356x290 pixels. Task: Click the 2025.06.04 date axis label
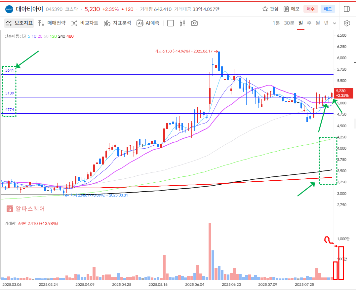point(195,285)
